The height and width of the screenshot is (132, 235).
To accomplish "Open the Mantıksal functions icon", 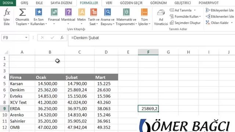I will coord(68,12).
